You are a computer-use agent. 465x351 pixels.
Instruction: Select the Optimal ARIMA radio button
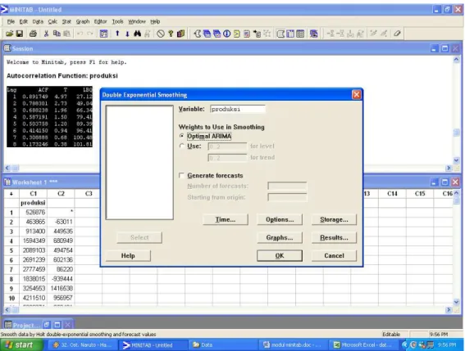pyautogui.click(x=182, y=136)
